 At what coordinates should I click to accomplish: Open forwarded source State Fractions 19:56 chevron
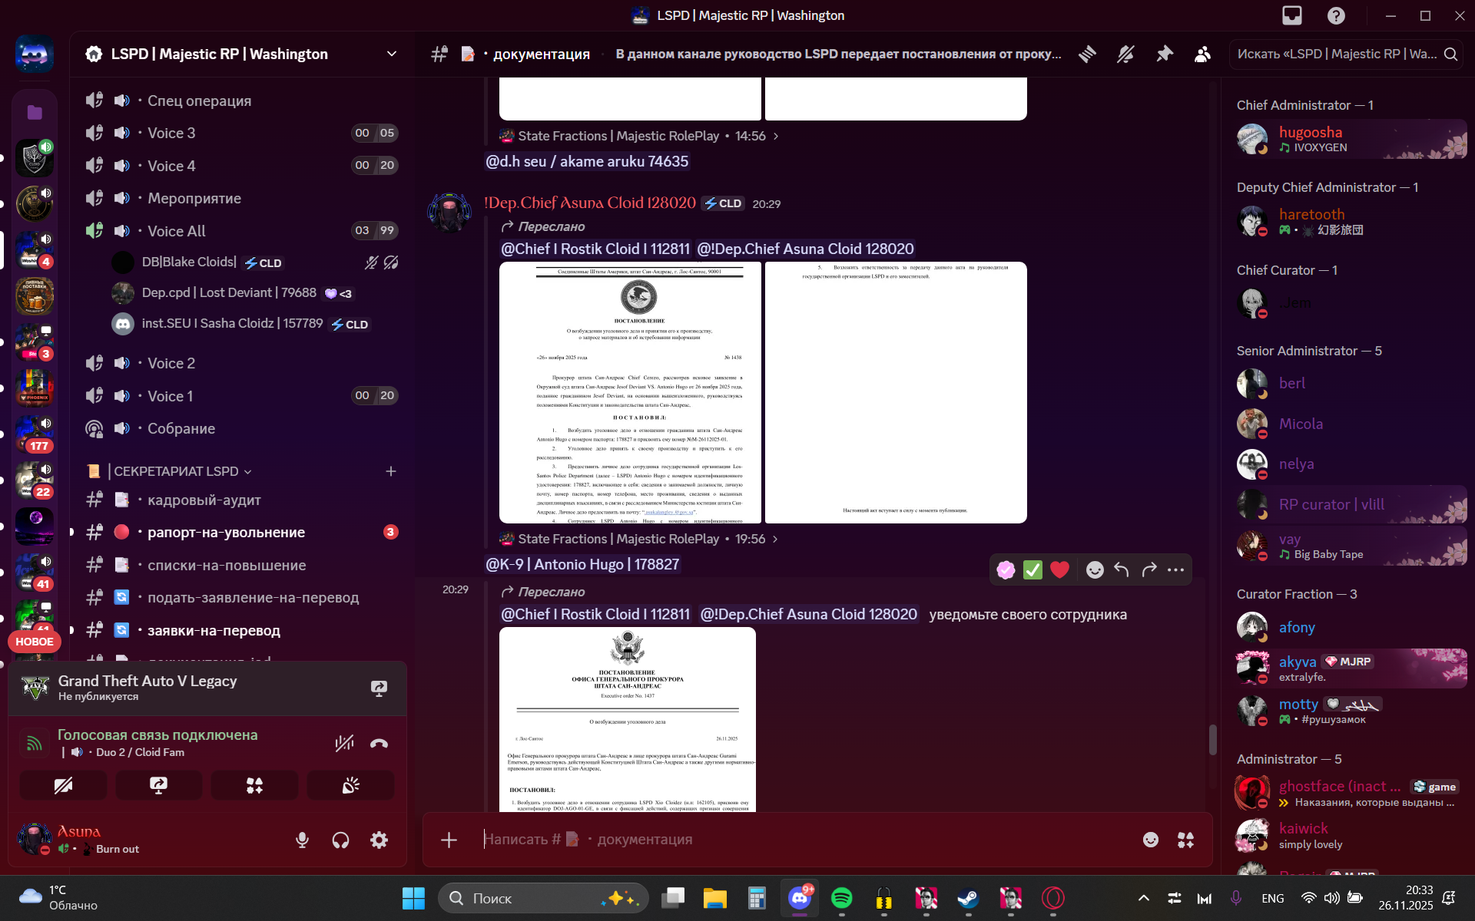click(775, 539)
